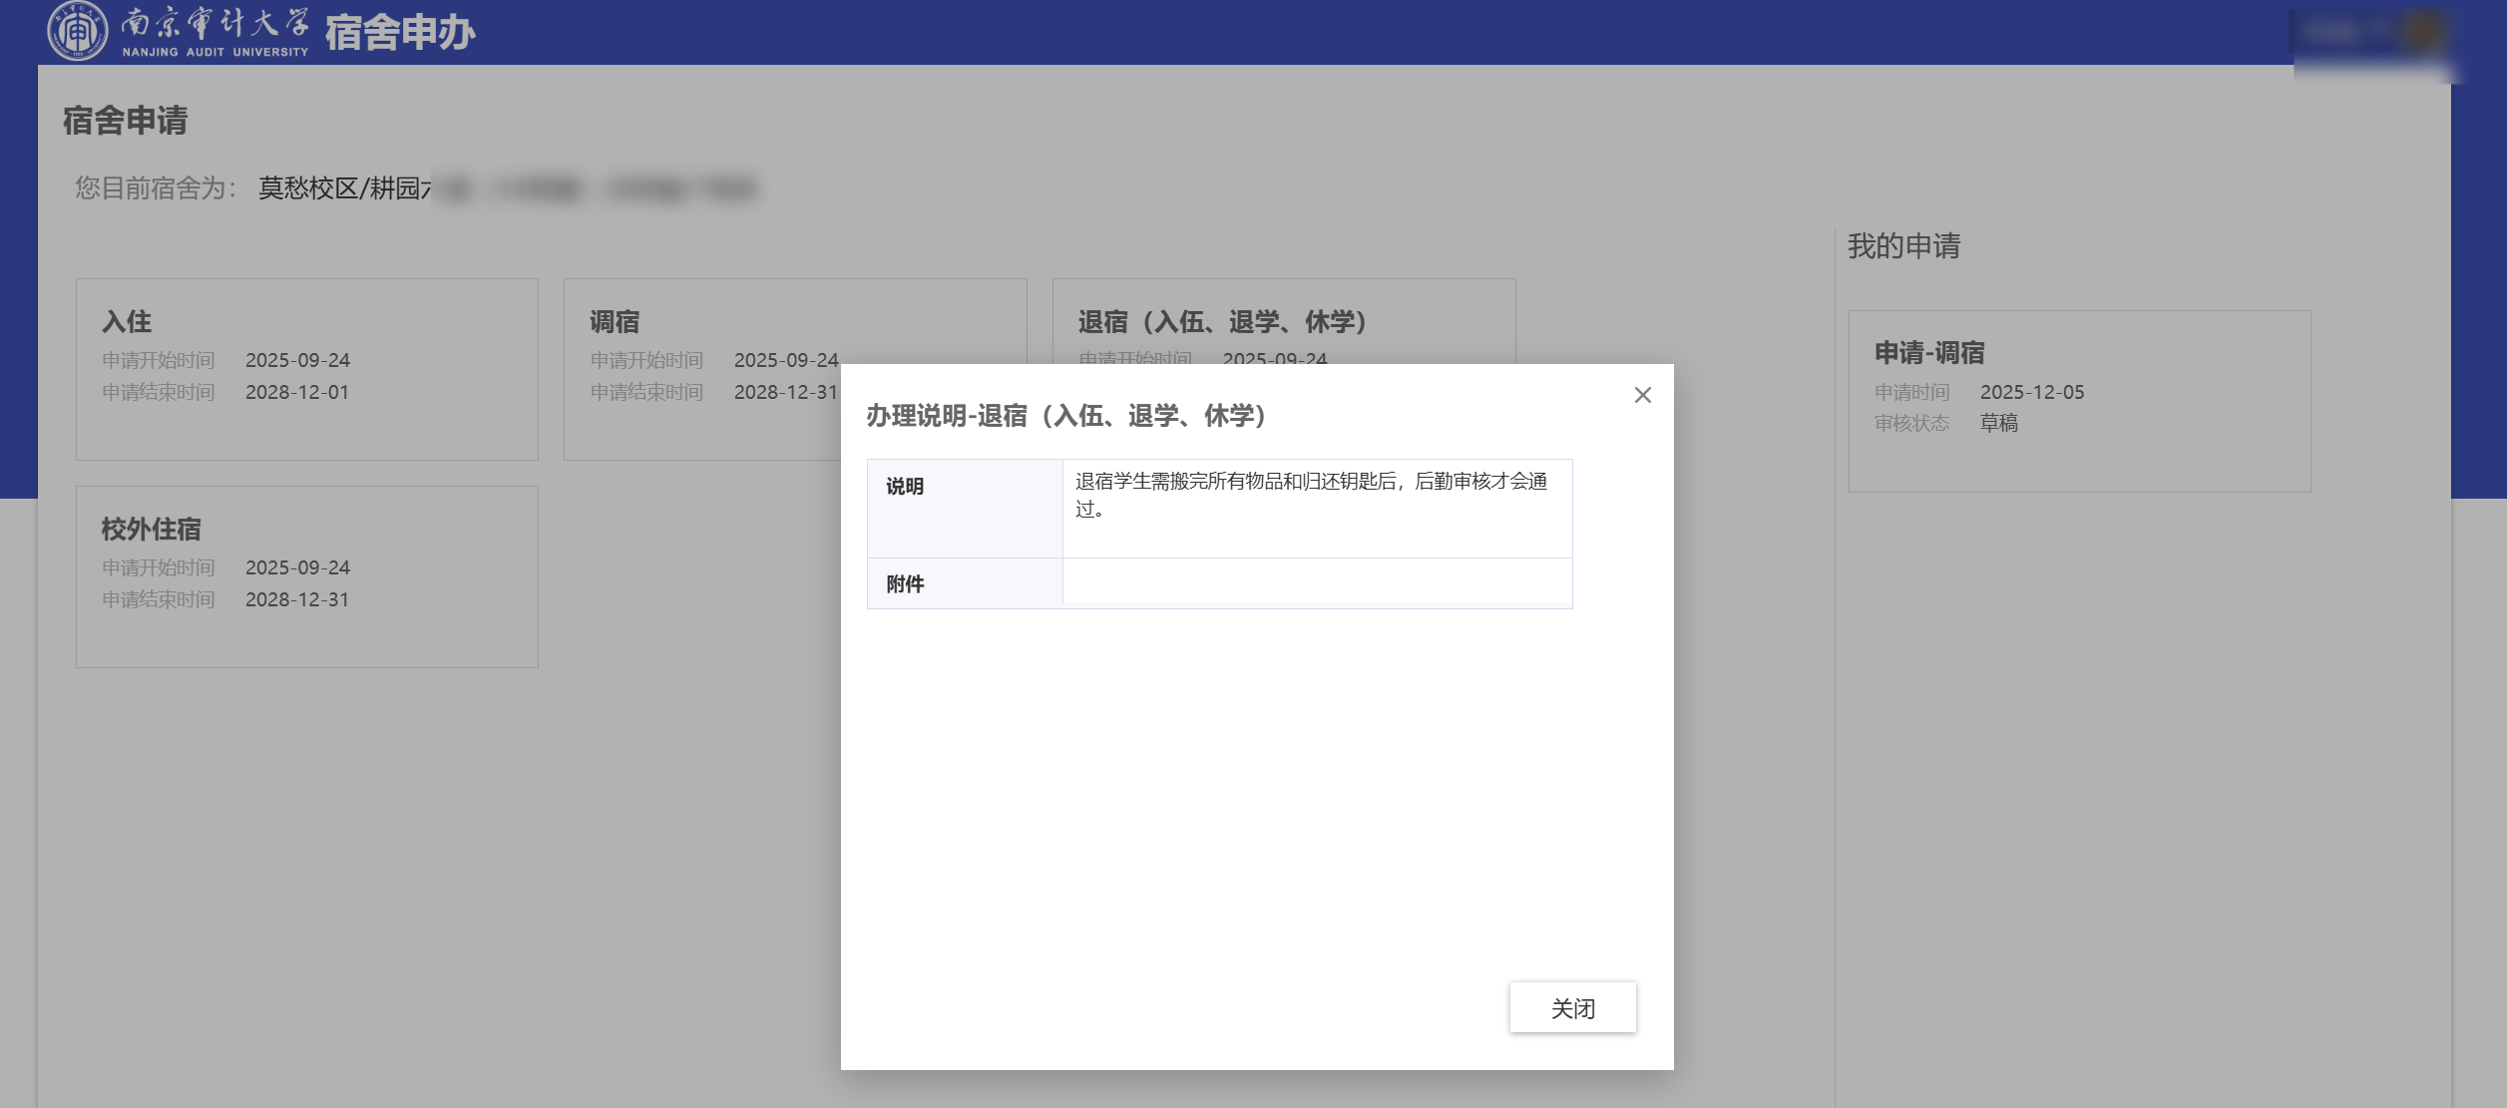
Task: Click the 办理说明-退宿 dialog title
Action: [1065, 416]
